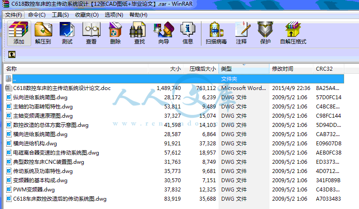The width and height of the screenshot is (359, 209).
Task: Click the Microsoft Word... type cell
Action: 244,88
